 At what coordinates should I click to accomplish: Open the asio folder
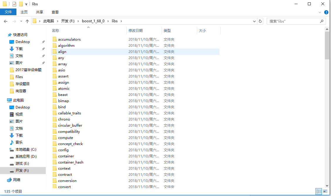(62, 70)
